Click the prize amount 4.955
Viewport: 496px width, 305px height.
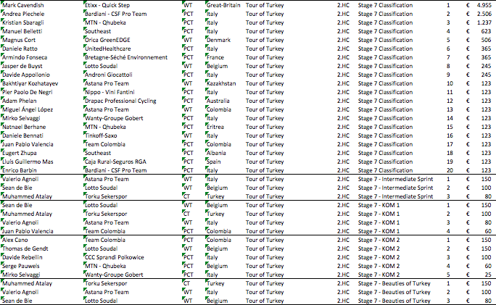(x=484, y=5)
